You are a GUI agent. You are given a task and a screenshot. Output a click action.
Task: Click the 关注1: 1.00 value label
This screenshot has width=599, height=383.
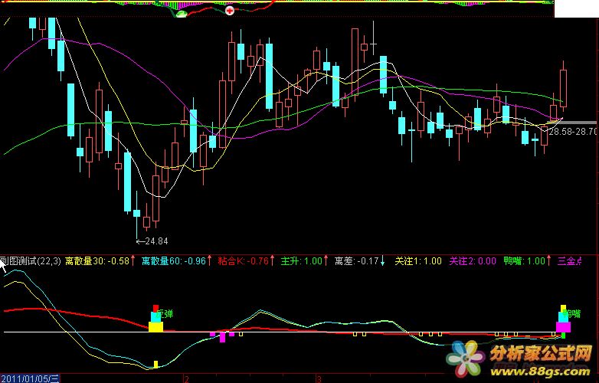tap(418, 261)
